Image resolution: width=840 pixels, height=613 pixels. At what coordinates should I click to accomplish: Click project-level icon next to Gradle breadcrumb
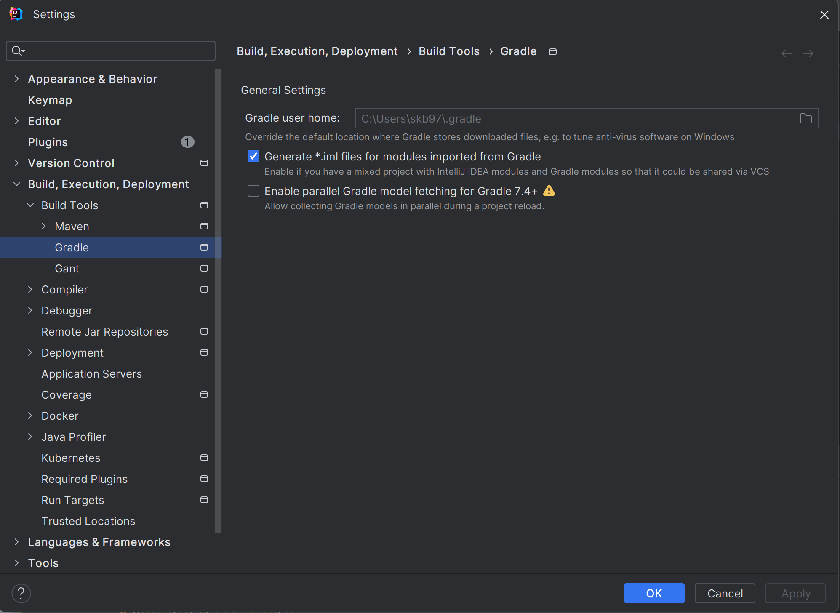click(x=553, y=51)
